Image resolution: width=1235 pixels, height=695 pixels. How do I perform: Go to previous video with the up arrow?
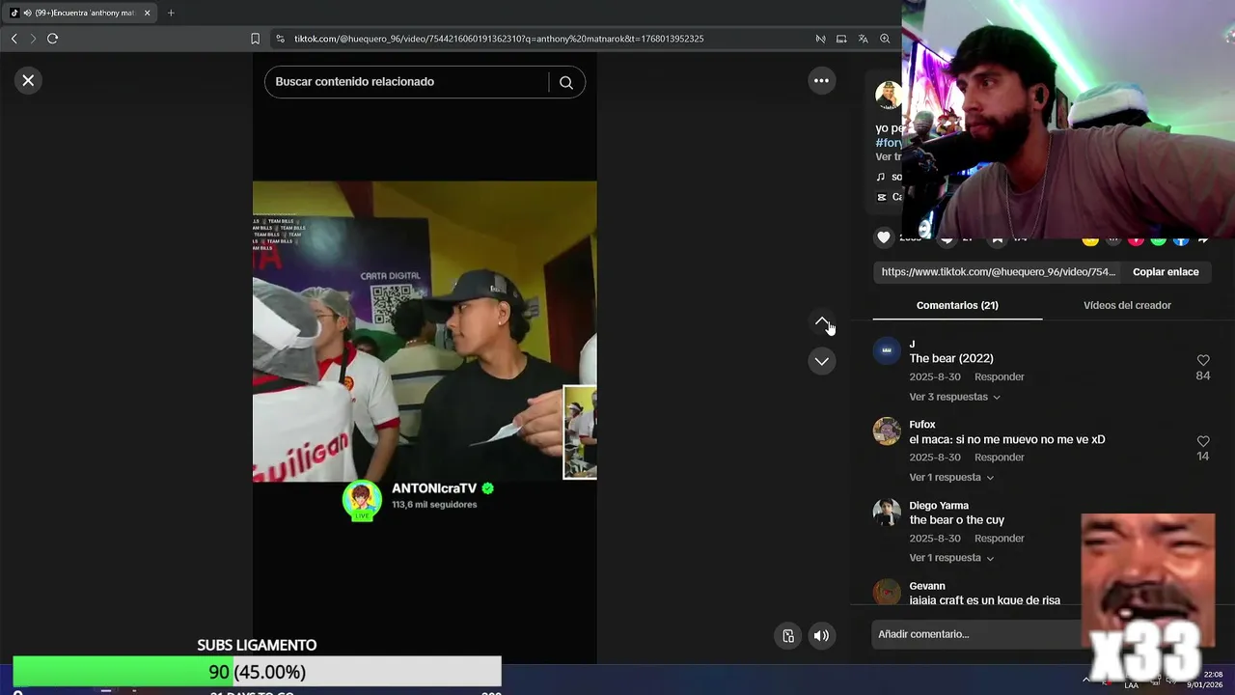click(821, 321)
